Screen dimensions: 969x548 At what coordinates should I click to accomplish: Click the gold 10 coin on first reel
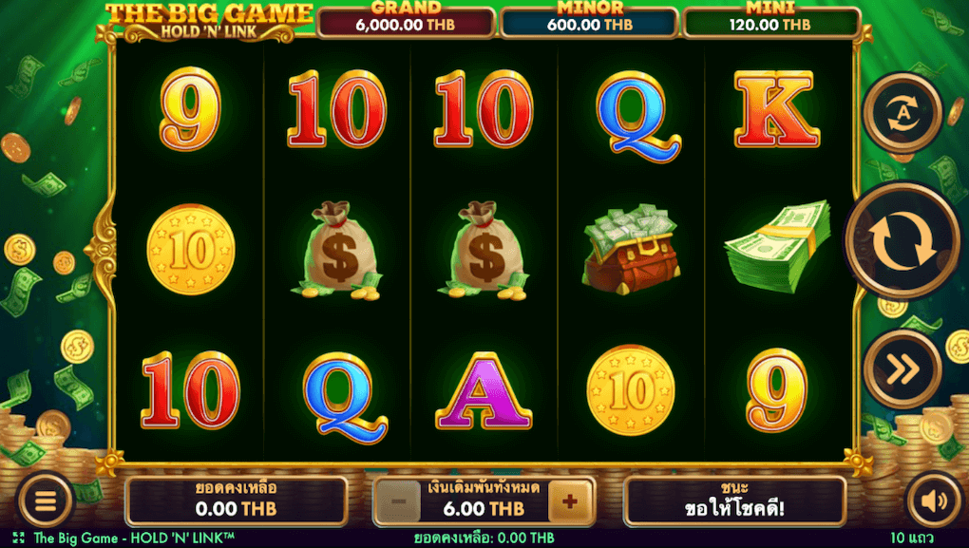pyautogui.click(x=191, y=249)
